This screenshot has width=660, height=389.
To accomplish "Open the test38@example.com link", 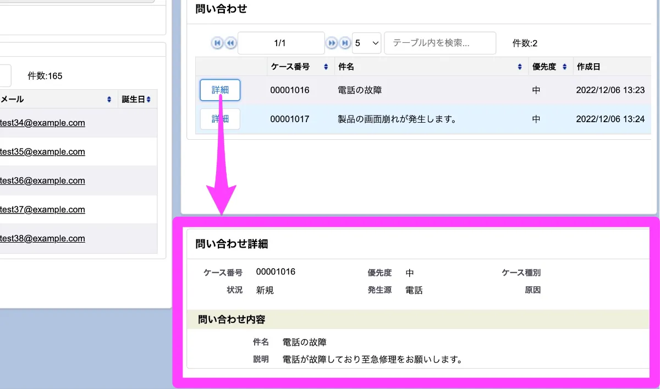I will 43,238.
